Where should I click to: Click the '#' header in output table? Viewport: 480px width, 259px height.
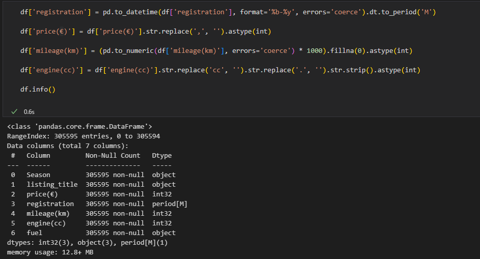pos(13,155)
